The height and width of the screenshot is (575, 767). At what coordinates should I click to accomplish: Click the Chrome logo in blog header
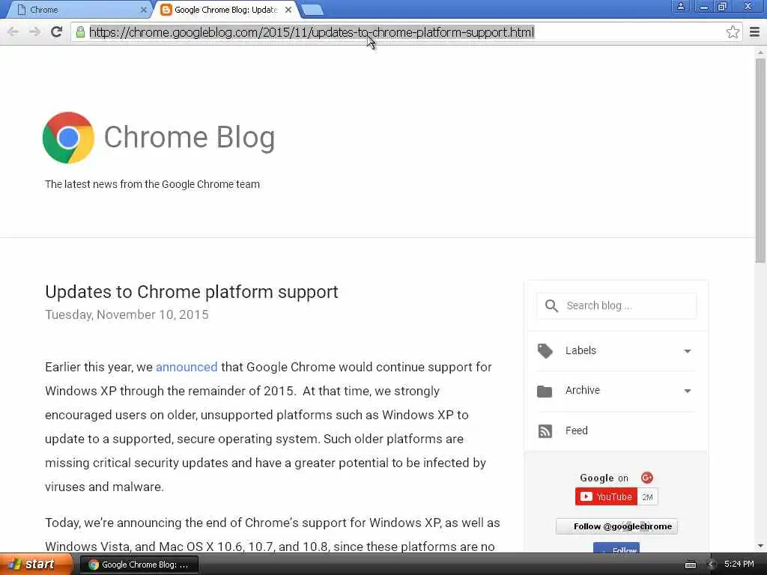click(68, 138)
